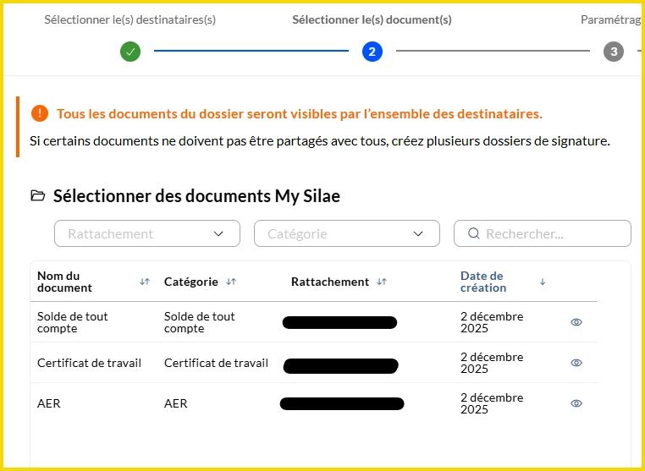
Task: Preview the Solde de tout compte document
Action: point(576,322)
